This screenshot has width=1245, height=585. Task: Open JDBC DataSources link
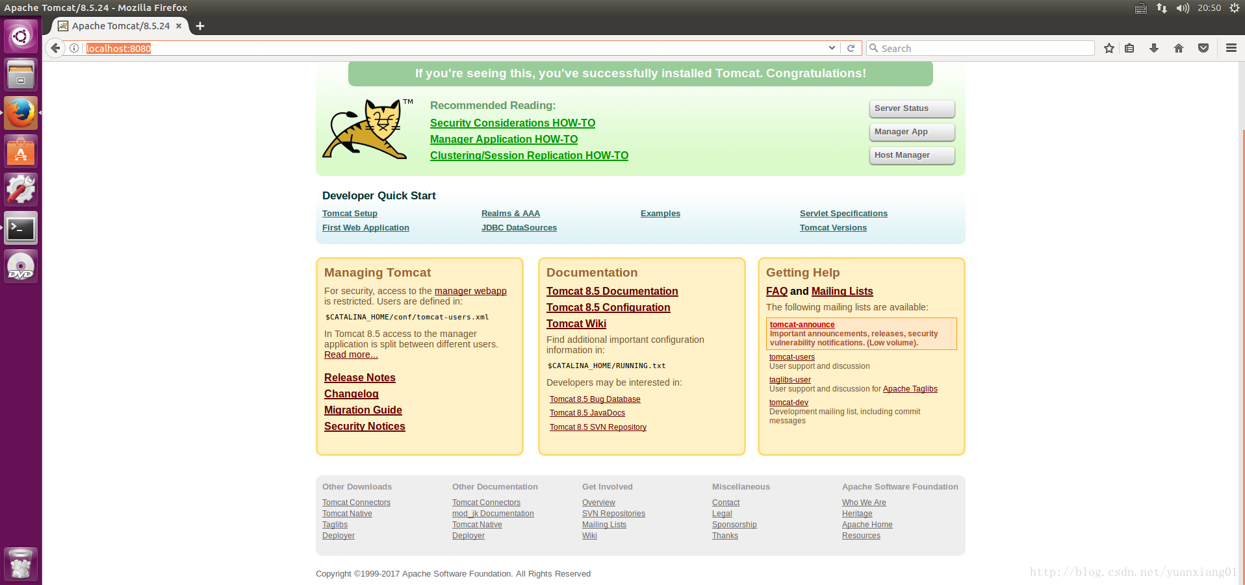click(519, 228)
